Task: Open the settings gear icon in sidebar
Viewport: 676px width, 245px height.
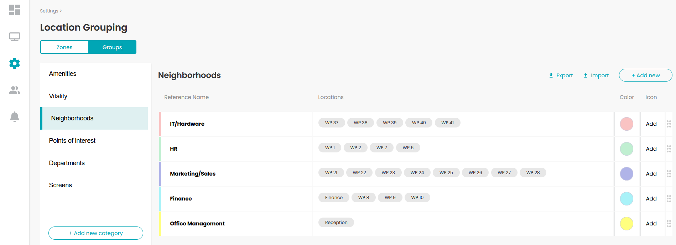Action: click(15, 63)
